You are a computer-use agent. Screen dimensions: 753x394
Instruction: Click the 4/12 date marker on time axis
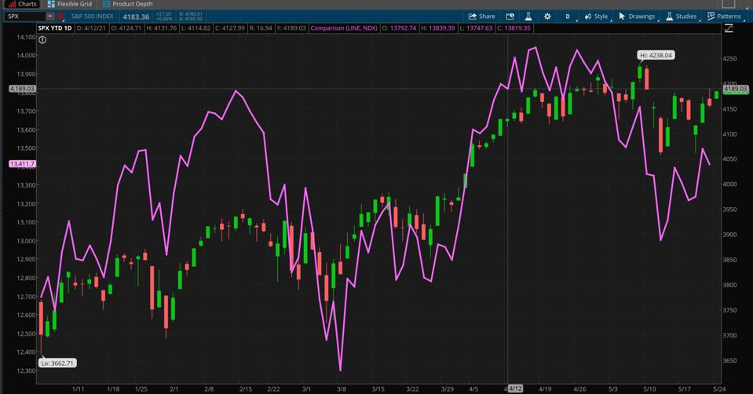(515, 389)
